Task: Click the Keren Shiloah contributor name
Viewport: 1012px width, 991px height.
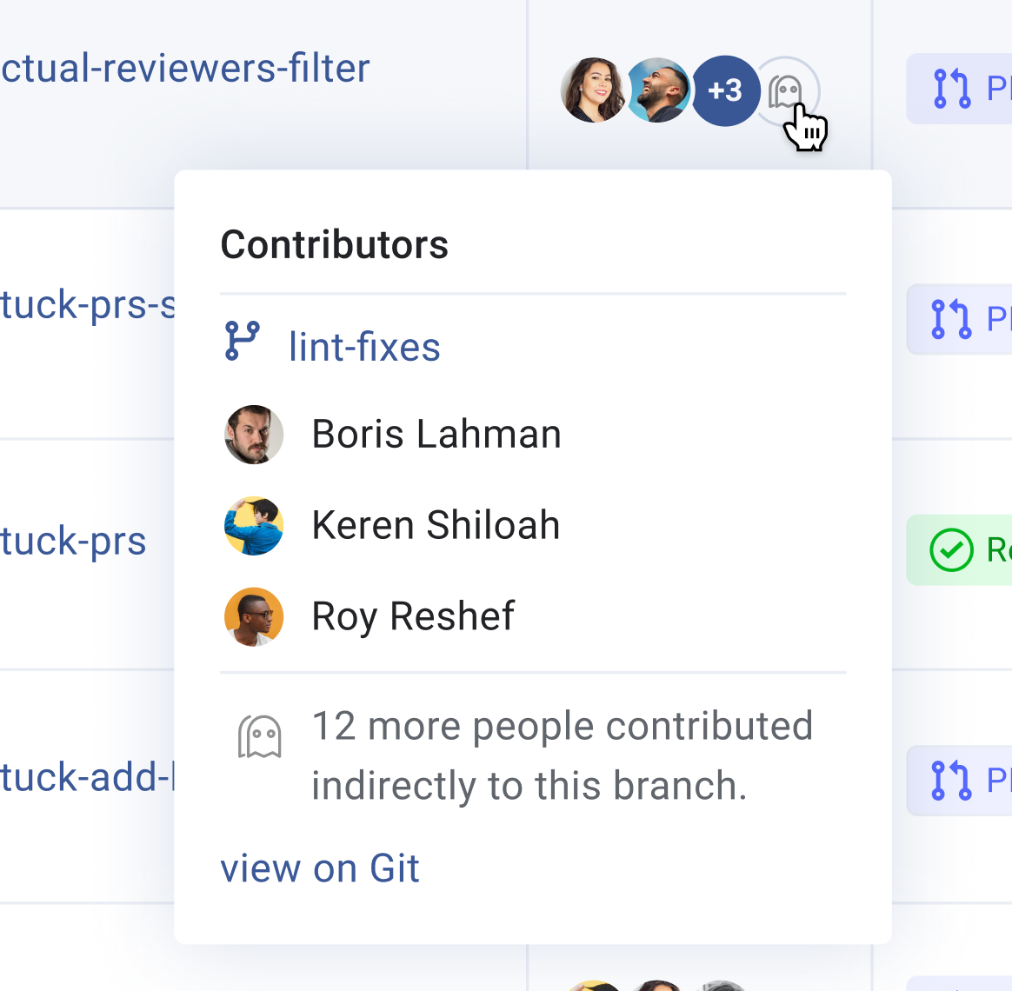Action: pyautogui.click(x=436, y=525)
